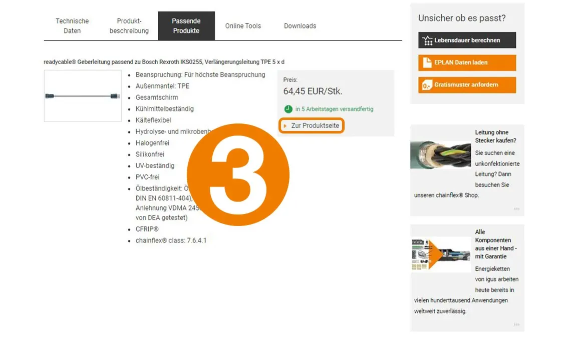571x350 pixels.
Task: Click the EPLAN Daten laden button
Action: pos(467,62)
